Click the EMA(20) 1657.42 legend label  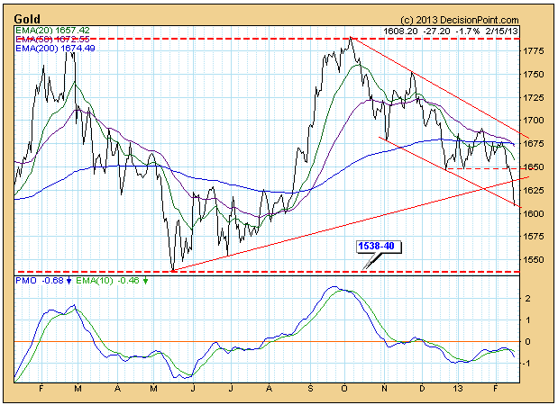(52, 31)
